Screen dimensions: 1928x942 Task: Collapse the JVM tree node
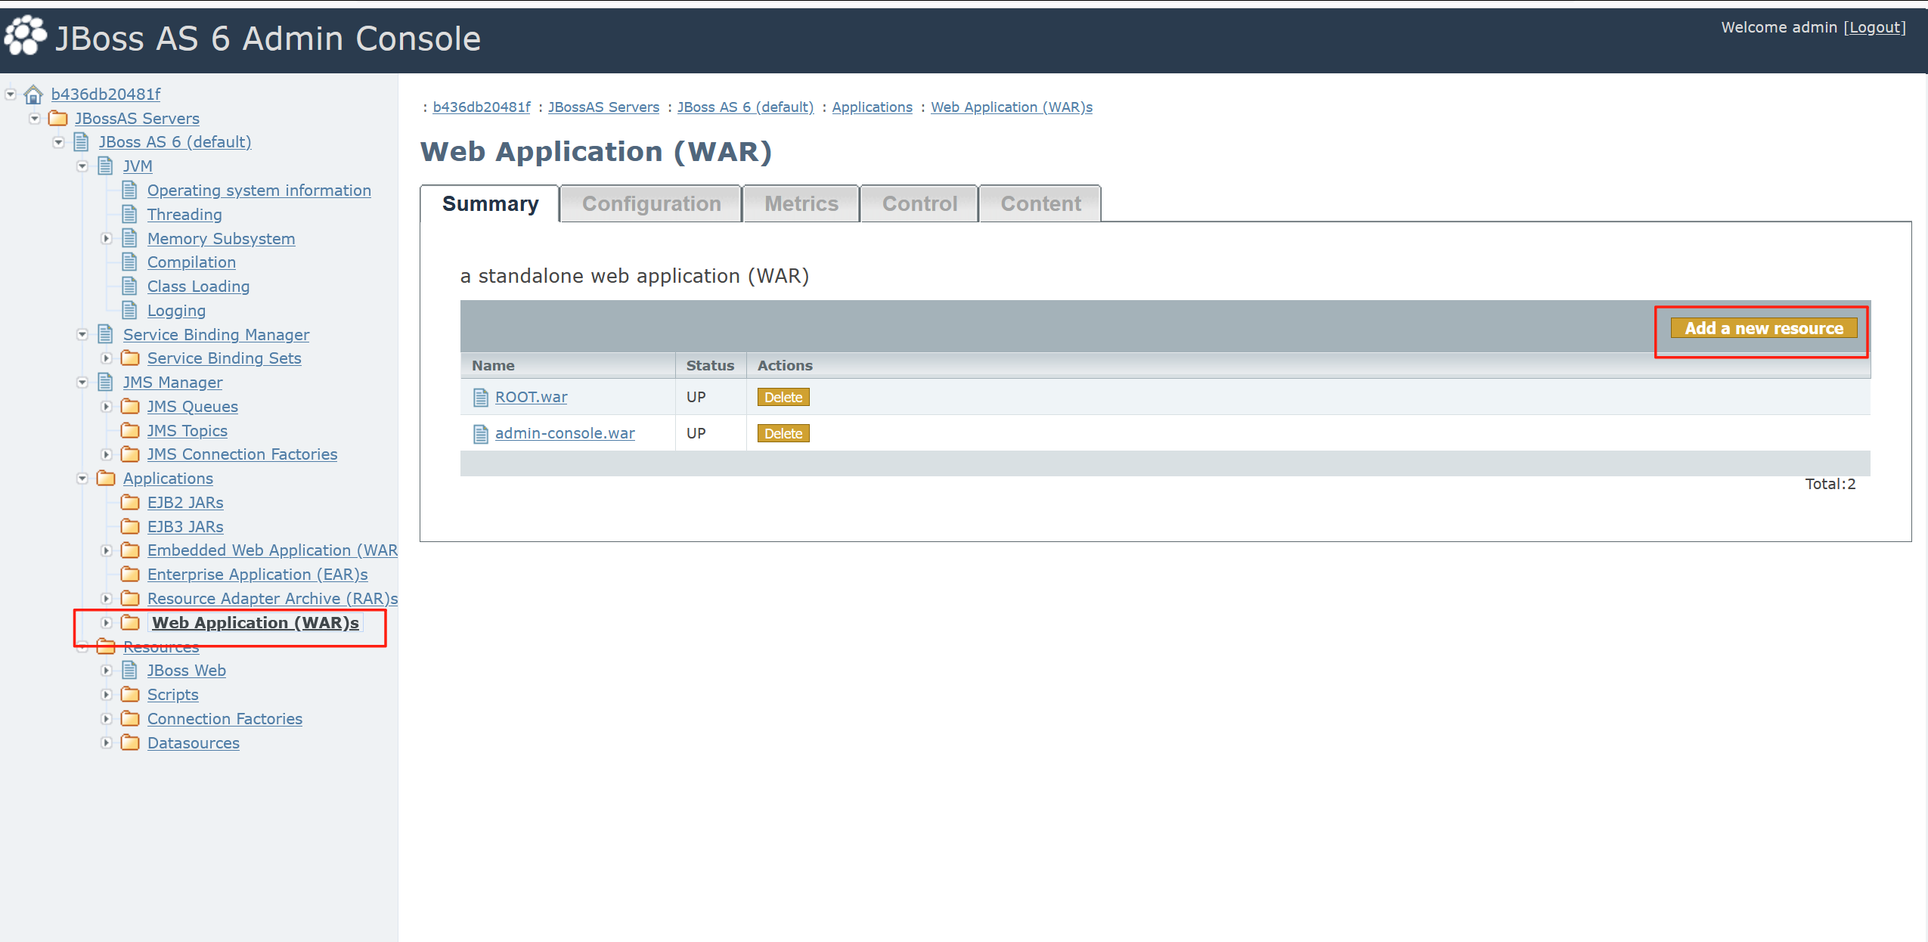(x=82, y=166)
